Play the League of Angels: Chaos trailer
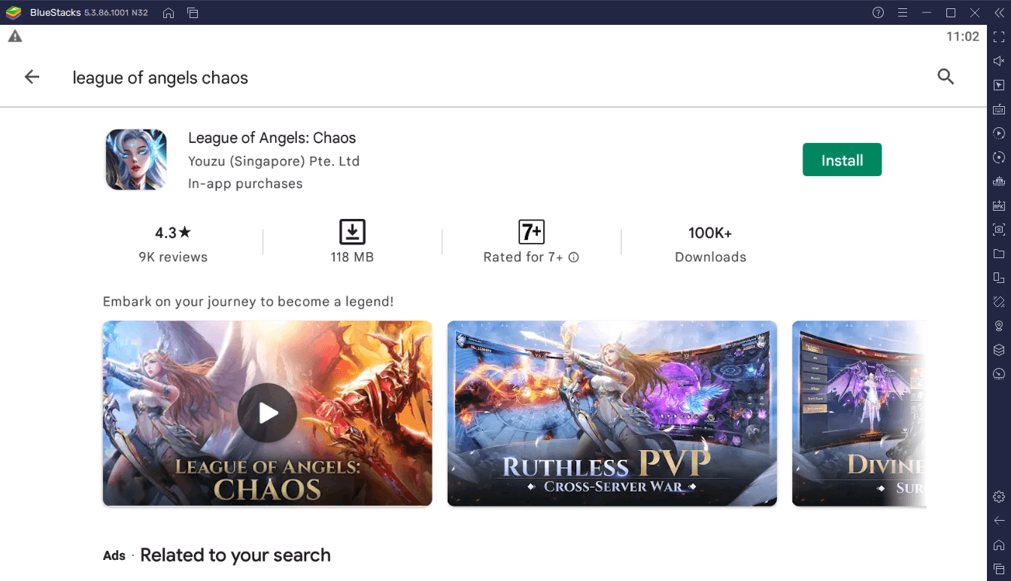Viewport: 1011px width, 581px height. click(267, 413)
